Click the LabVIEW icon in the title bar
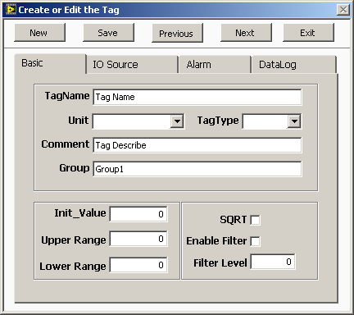The image size is (354, 315). point(11,10)
